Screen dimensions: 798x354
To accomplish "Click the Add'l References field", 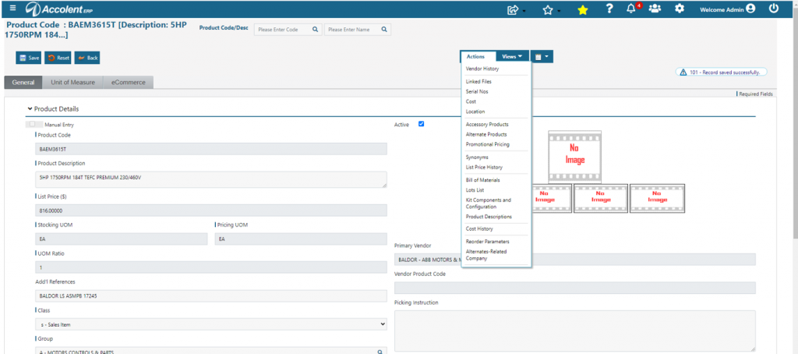I will (210, 296).
